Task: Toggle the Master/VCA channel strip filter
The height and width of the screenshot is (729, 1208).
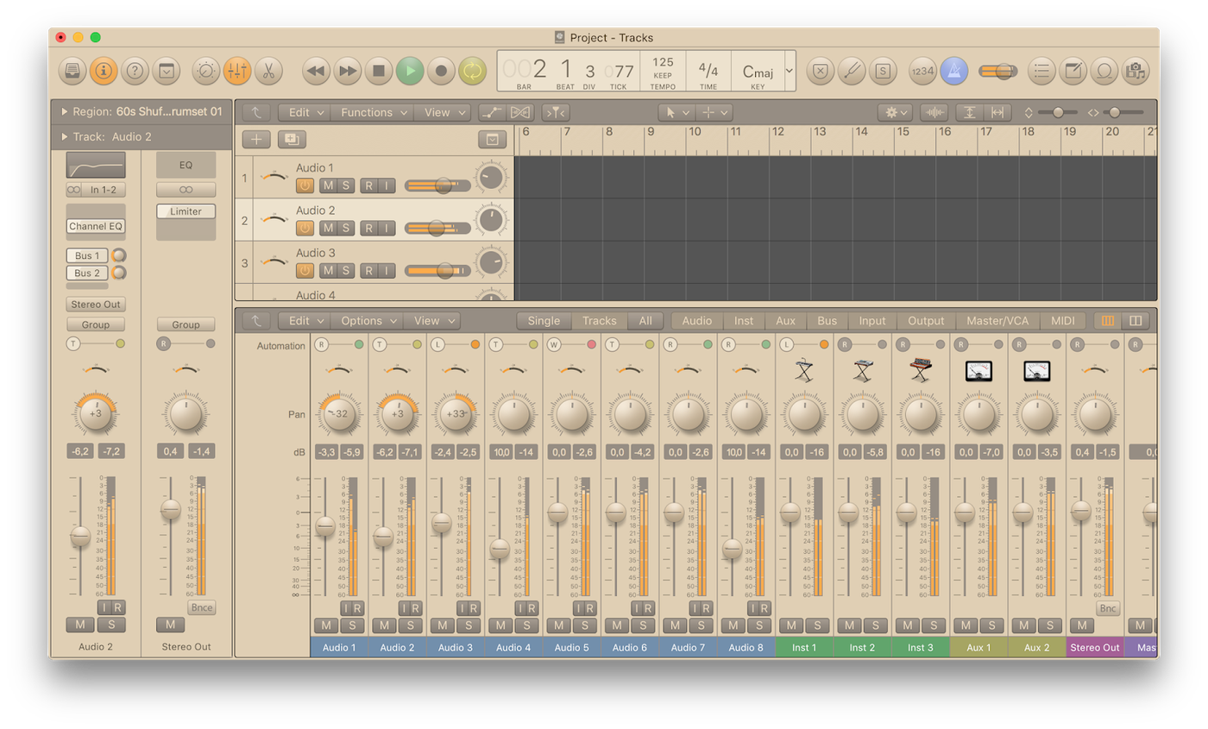Action: pyautogui.click(x=997, y=321)
